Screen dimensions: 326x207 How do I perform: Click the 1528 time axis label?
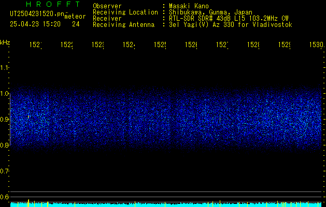253,45
